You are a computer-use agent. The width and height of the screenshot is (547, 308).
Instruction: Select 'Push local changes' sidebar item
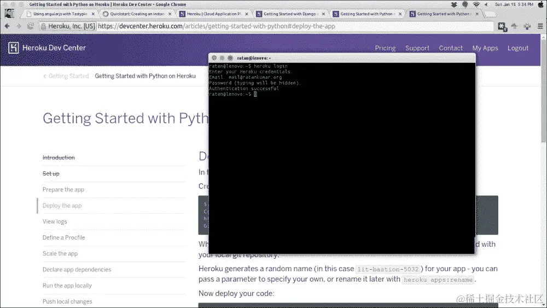[67, 302]
